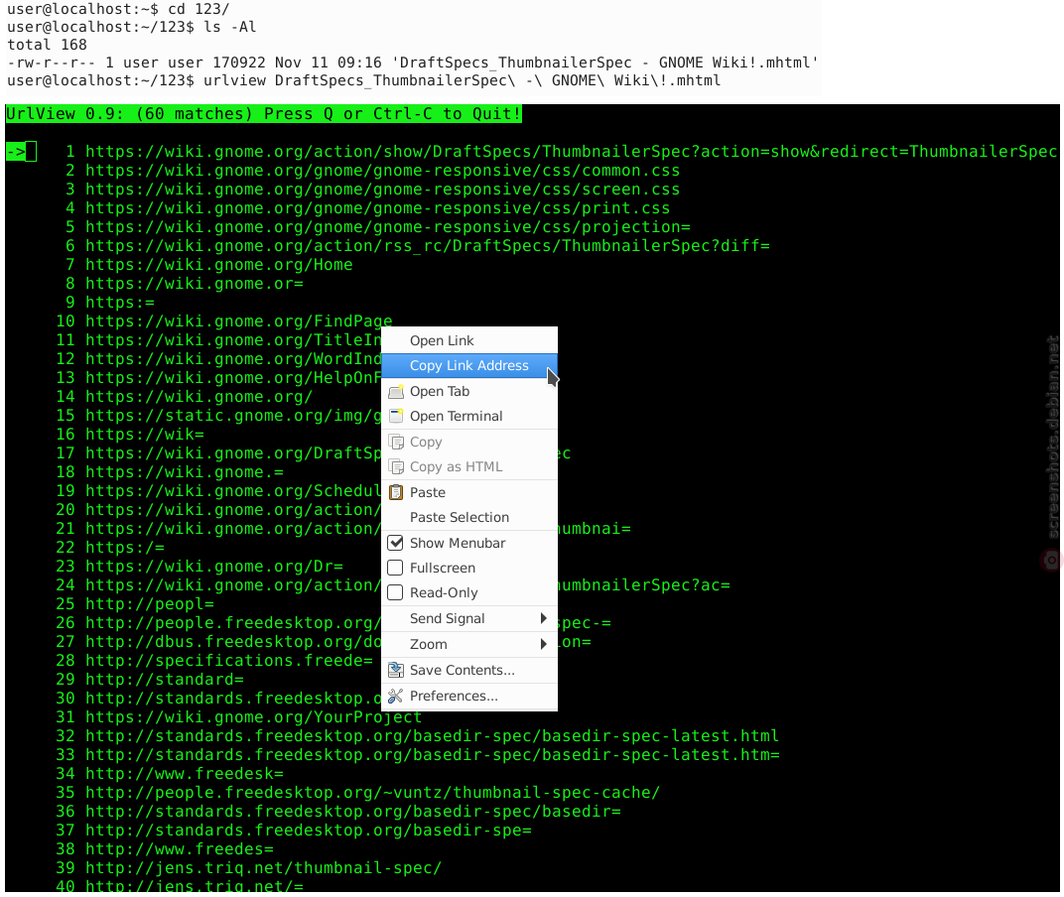1064x897 pixels.
Task: Choose Open Tab menu entry
Action: (x=469, y=392)
